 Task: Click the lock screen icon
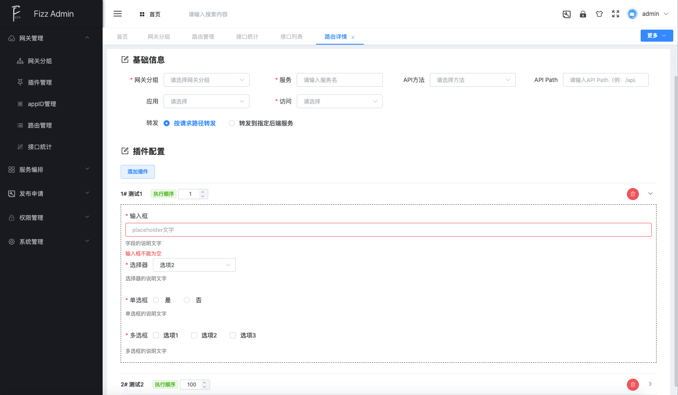[583, 14]
